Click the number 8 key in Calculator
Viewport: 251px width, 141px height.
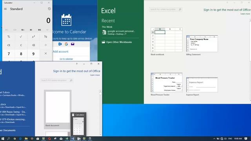click(x=21, y=54)
